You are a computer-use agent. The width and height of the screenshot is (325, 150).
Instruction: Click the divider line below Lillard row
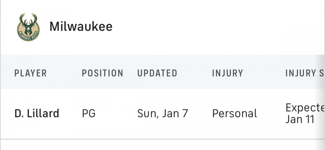click(x=162, y=139)
